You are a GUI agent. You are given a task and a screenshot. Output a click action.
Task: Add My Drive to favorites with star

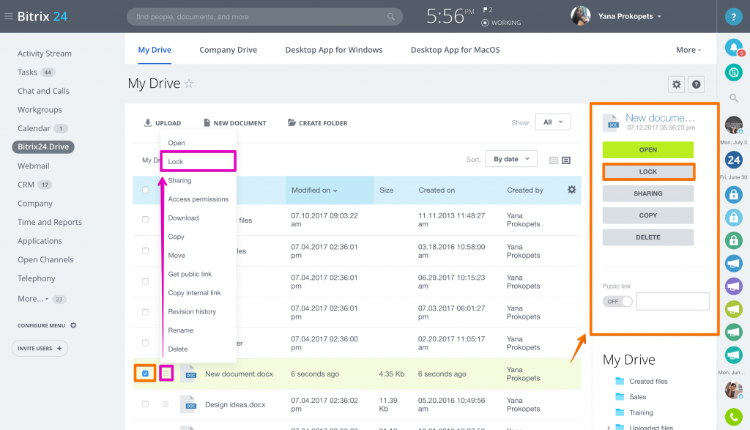click(189, 84)
